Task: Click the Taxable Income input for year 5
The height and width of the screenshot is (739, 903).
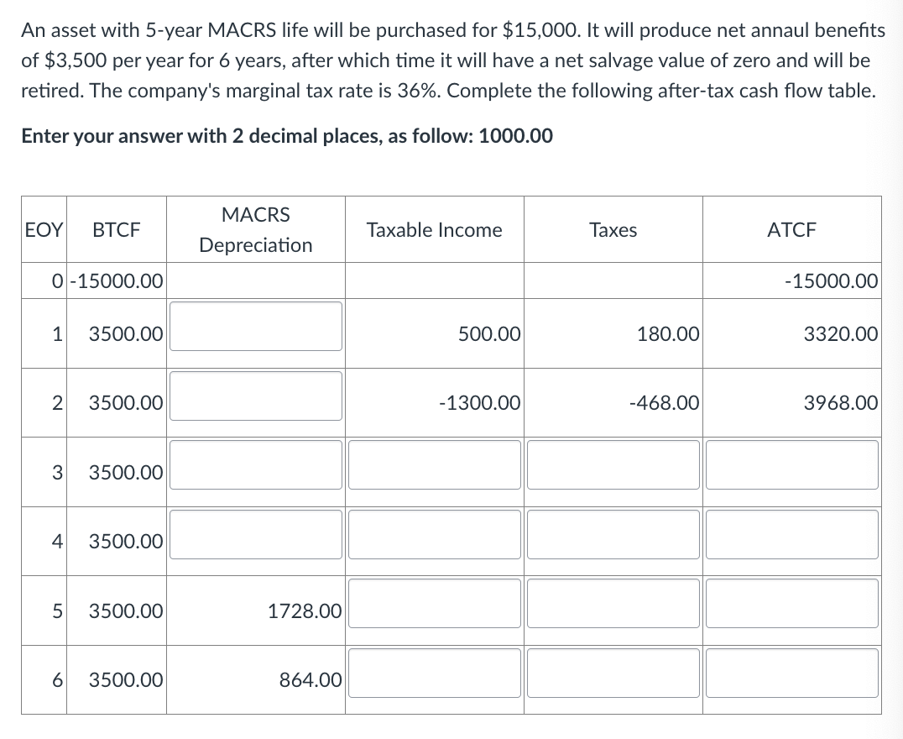Action: [435, 604]
